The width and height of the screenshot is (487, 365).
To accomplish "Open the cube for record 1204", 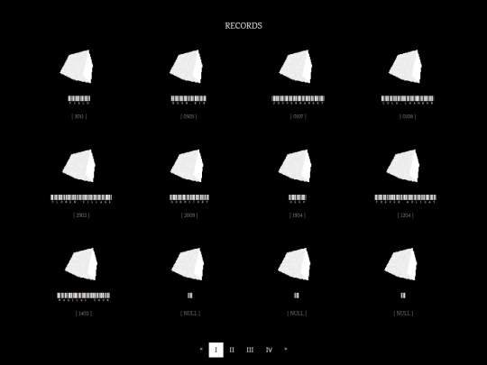I will click(x=403, y=166).
